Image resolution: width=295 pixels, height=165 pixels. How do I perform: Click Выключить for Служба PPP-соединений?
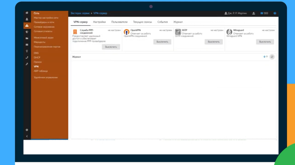(x=111, y=47)
